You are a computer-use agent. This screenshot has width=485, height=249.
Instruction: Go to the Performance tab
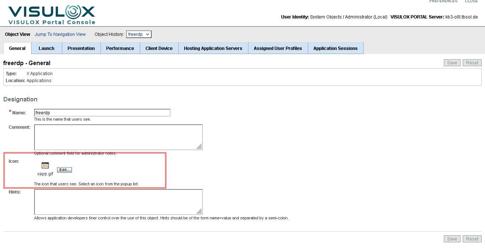pos(120,48)
